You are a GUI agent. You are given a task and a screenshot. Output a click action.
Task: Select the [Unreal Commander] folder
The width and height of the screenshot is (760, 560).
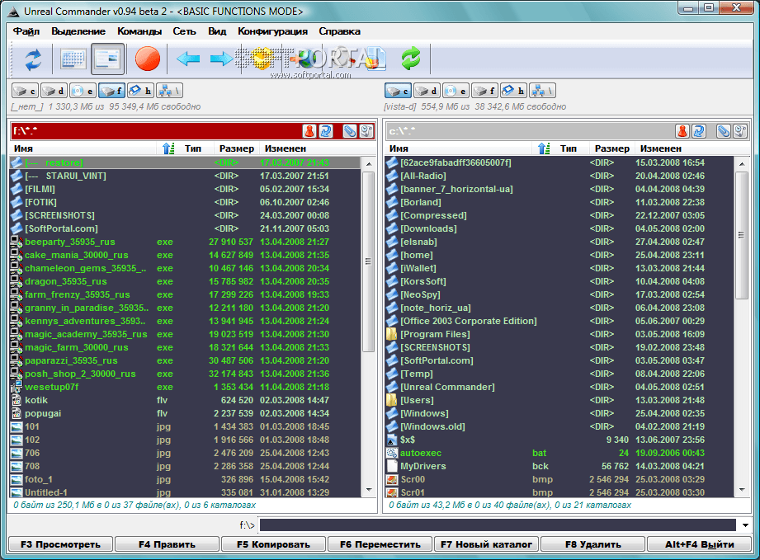click(x=559, y=387)
